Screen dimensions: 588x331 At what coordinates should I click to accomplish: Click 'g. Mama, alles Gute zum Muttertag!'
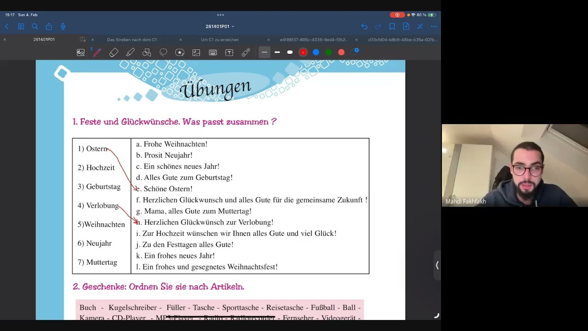[194, 211]
